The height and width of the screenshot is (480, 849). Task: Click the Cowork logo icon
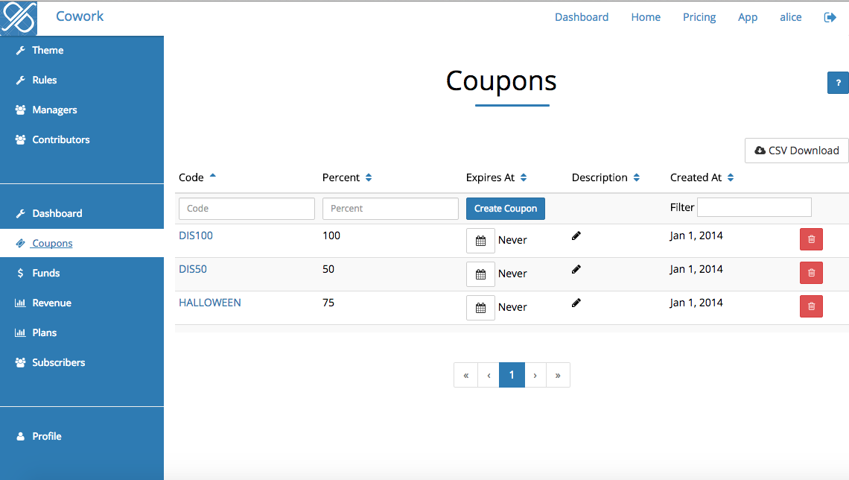tap(19, 18)
